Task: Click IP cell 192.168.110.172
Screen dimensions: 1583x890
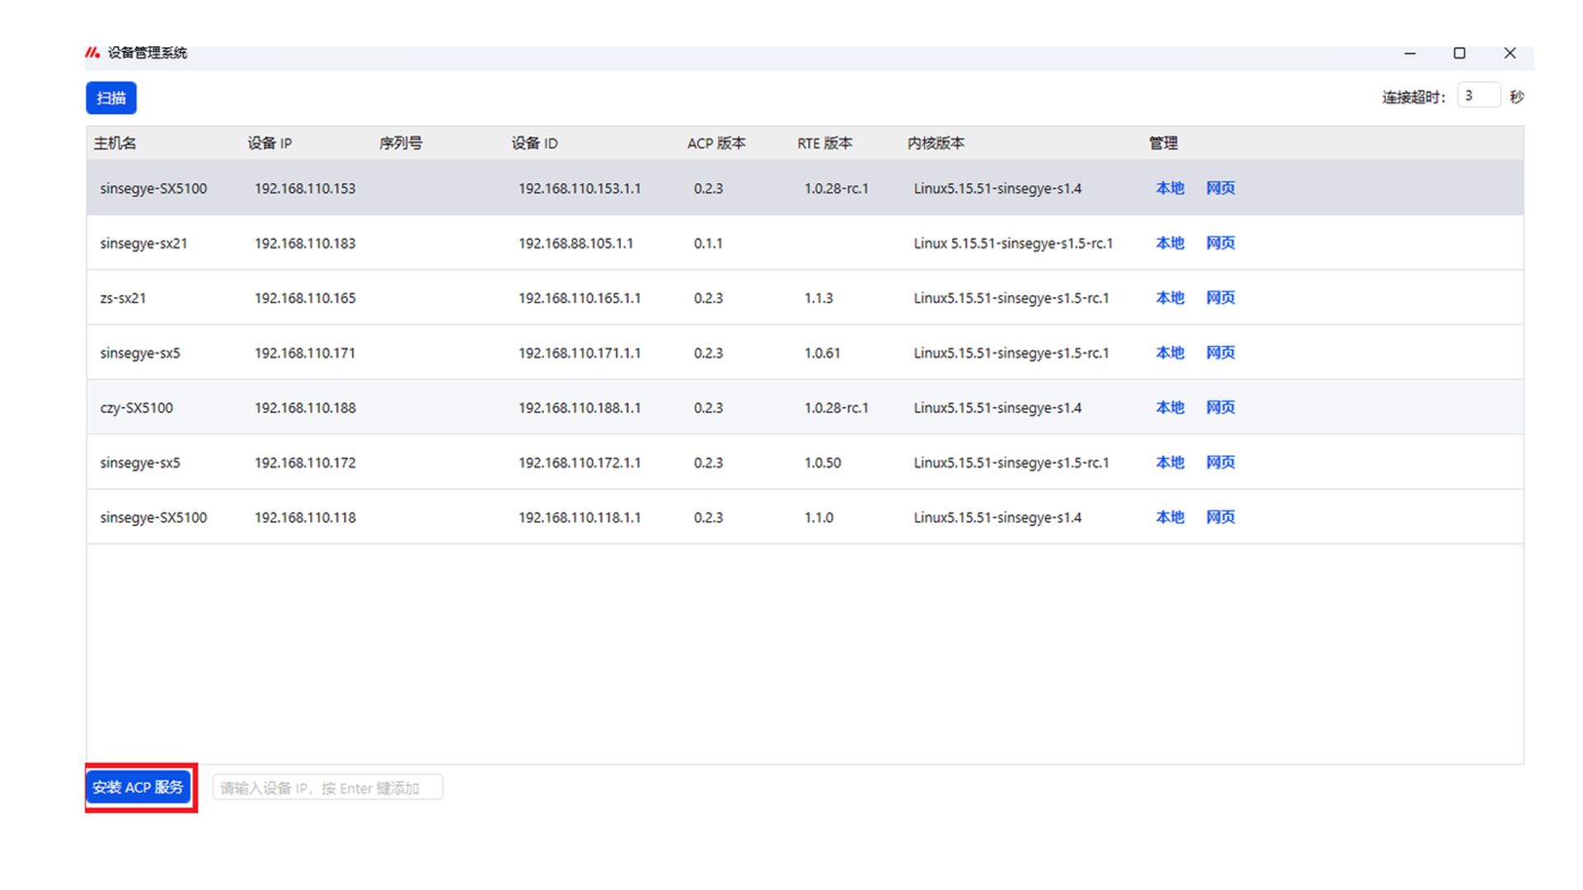Action: [305, 463]
